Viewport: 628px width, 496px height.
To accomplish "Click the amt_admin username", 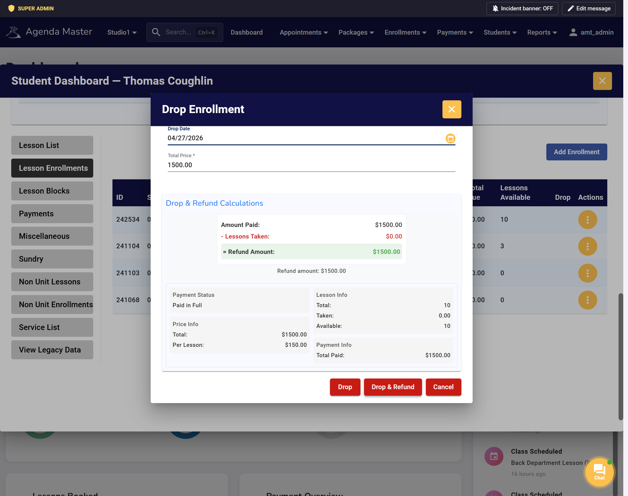I will (597, 33).
